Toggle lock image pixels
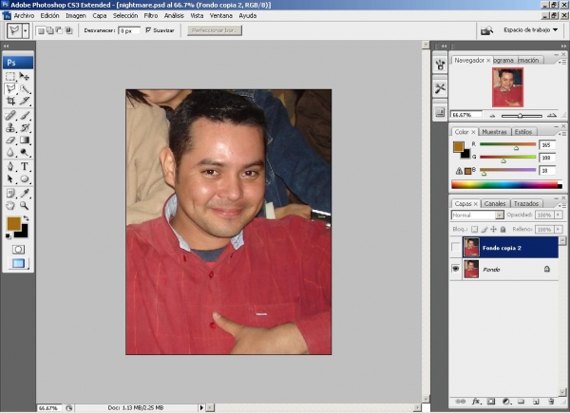The height and width of the screenshot is (413, 570). click(x=484, y=229)
